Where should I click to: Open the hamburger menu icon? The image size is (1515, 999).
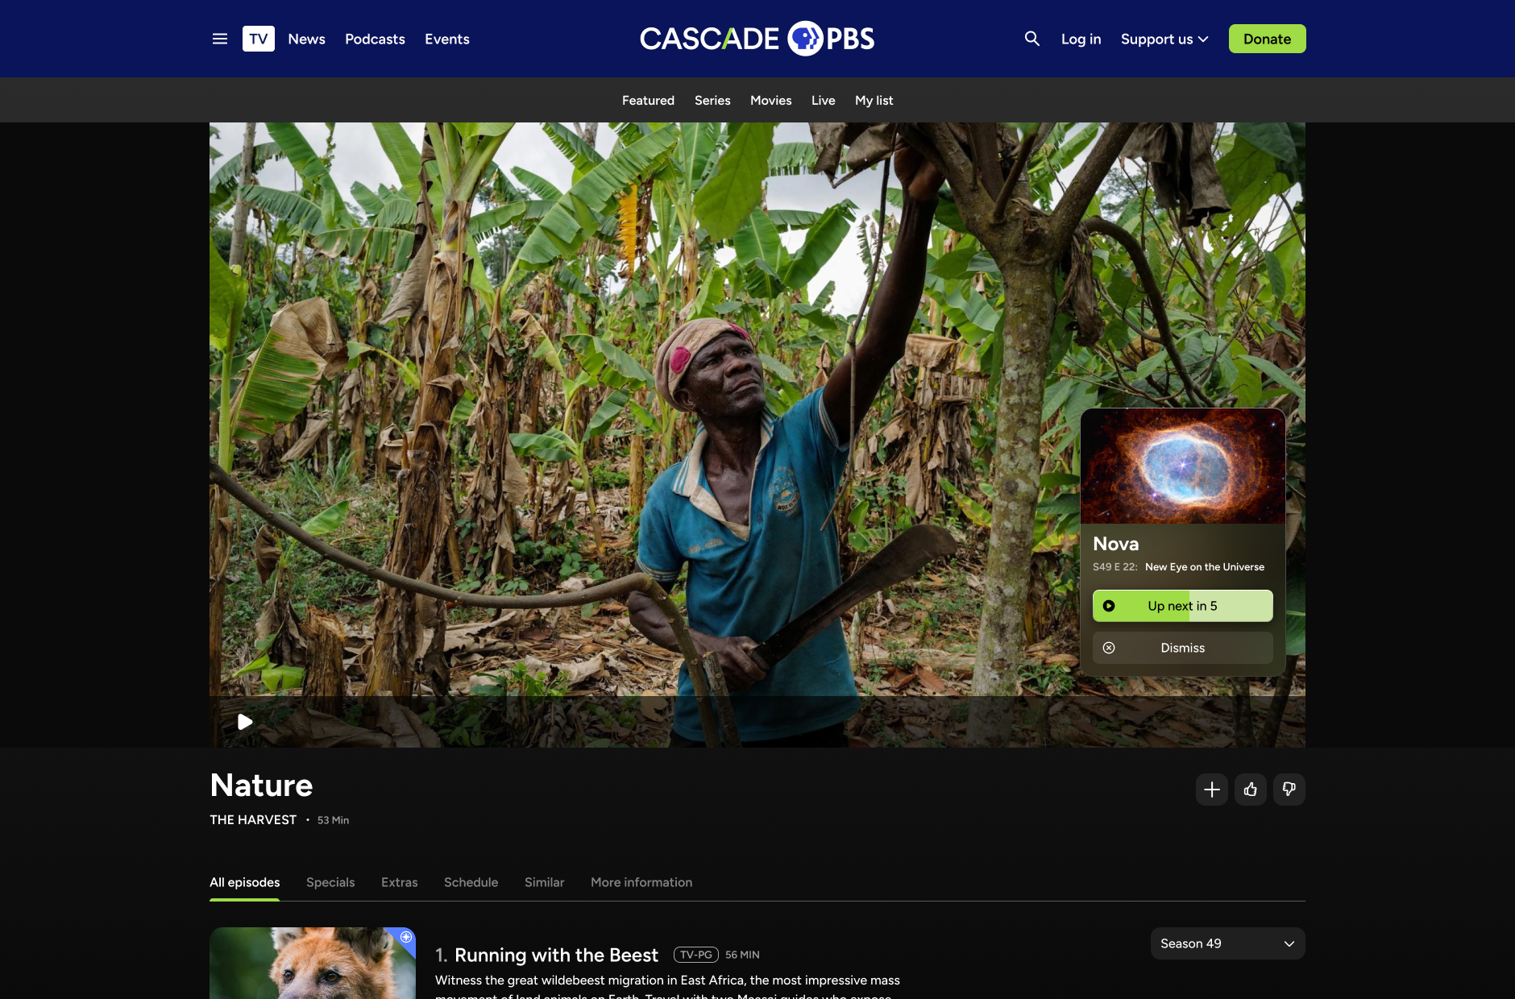click(219, 39)
